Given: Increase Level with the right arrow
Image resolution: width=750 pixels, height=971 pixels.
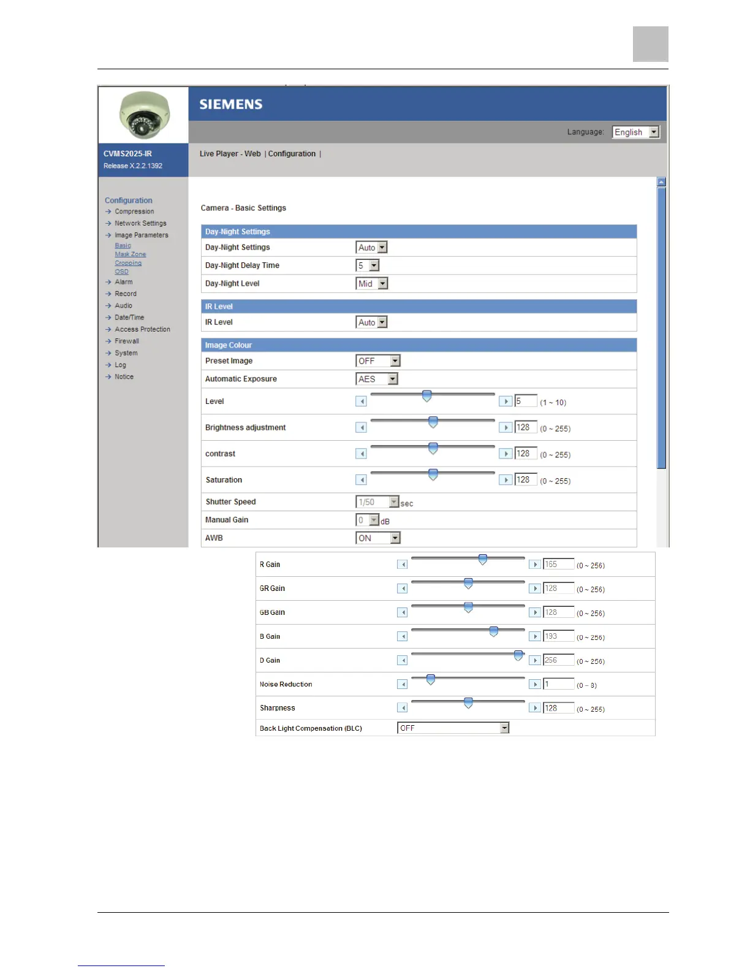Looking at the screenshot, I should coord(506,402).
